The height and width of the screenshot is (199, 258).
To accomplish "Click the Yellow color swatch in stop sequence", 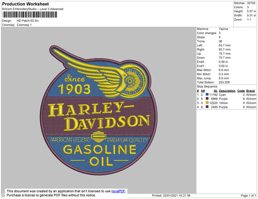I will pos(207,103).
